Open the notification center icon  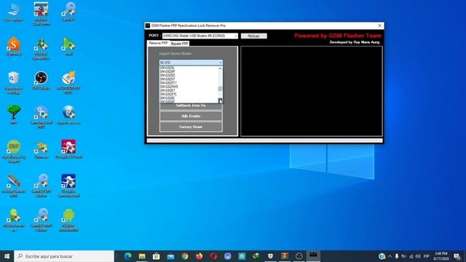coord(457,256)
